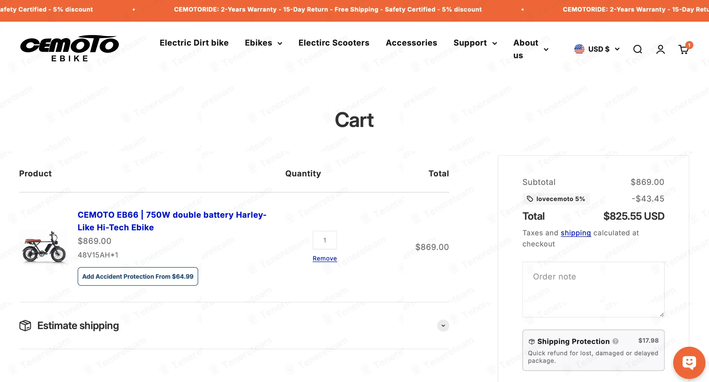
Task: Go to Accessories page
Action: click(x=411, y=43)
